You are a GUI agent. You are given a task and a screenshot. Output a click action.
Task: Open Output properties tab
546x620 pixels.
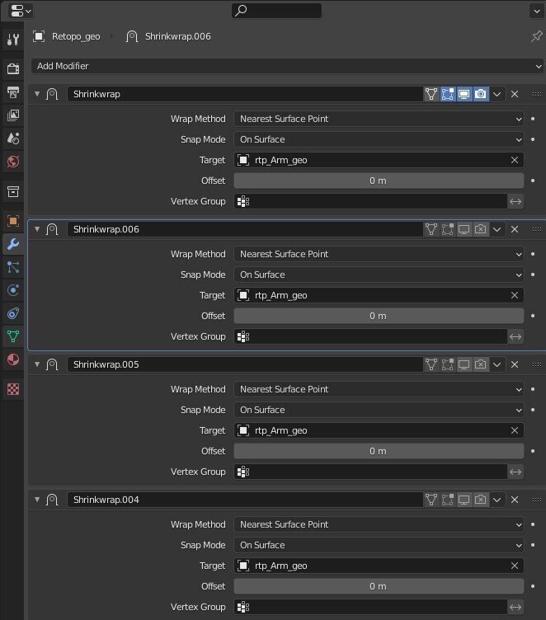click(x=12, y=92)
